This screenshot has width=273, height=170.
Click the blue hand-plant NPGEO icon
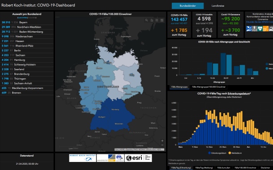[x=249, y=29]
